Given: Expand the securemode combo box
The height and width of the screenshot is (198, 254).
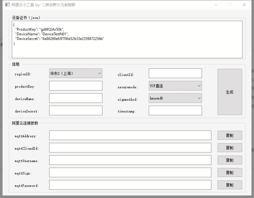Looking at the screenshot, I should point(175,86).
